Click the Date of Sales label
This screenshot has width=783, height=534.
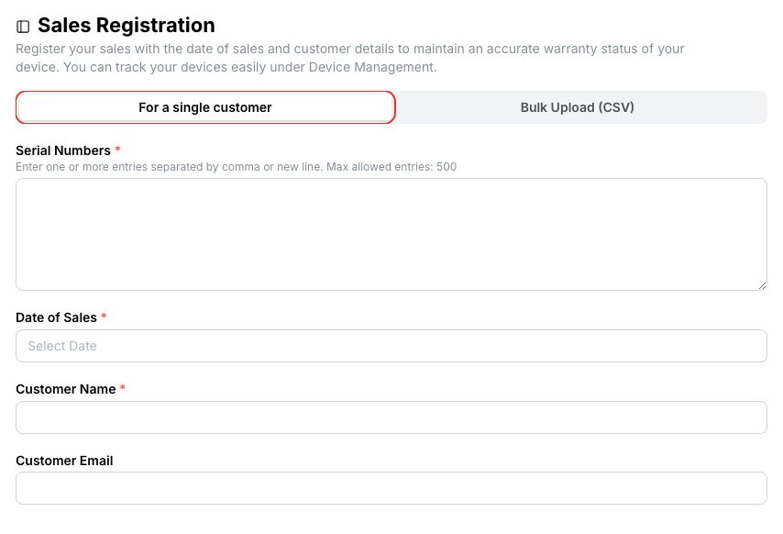coord(57,317)
